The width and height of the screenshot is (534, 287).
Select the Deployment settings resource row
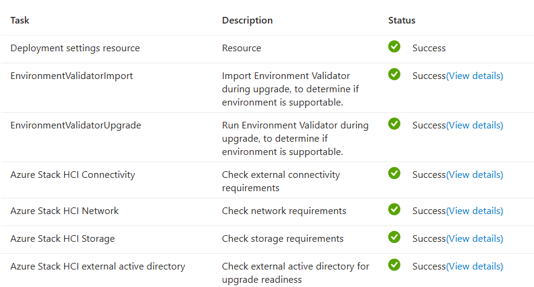[x=267, y=49]
